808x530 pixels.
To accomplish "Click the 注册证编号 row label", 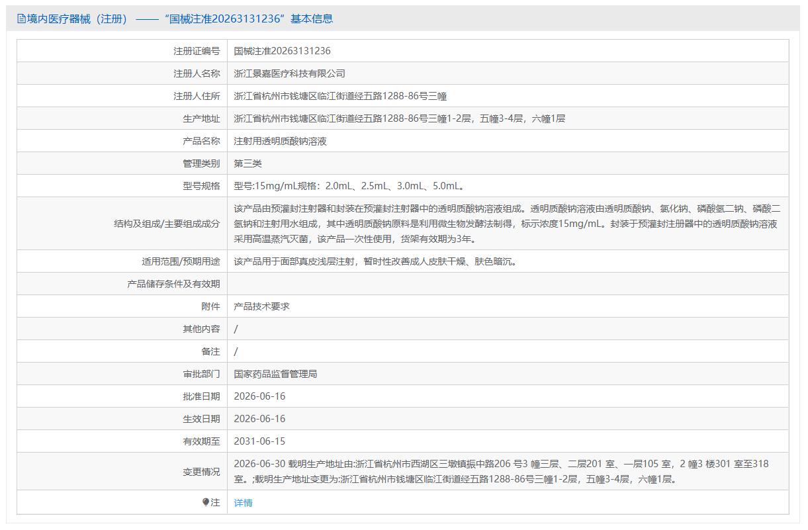I will pos(197,51).
